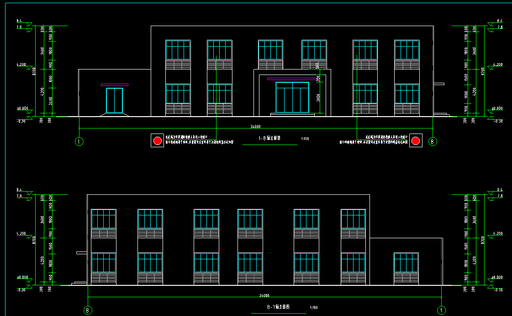Select the cyan double door on the left annex
The height and width of the screenshot is (316, 512).
coord(114,101)
